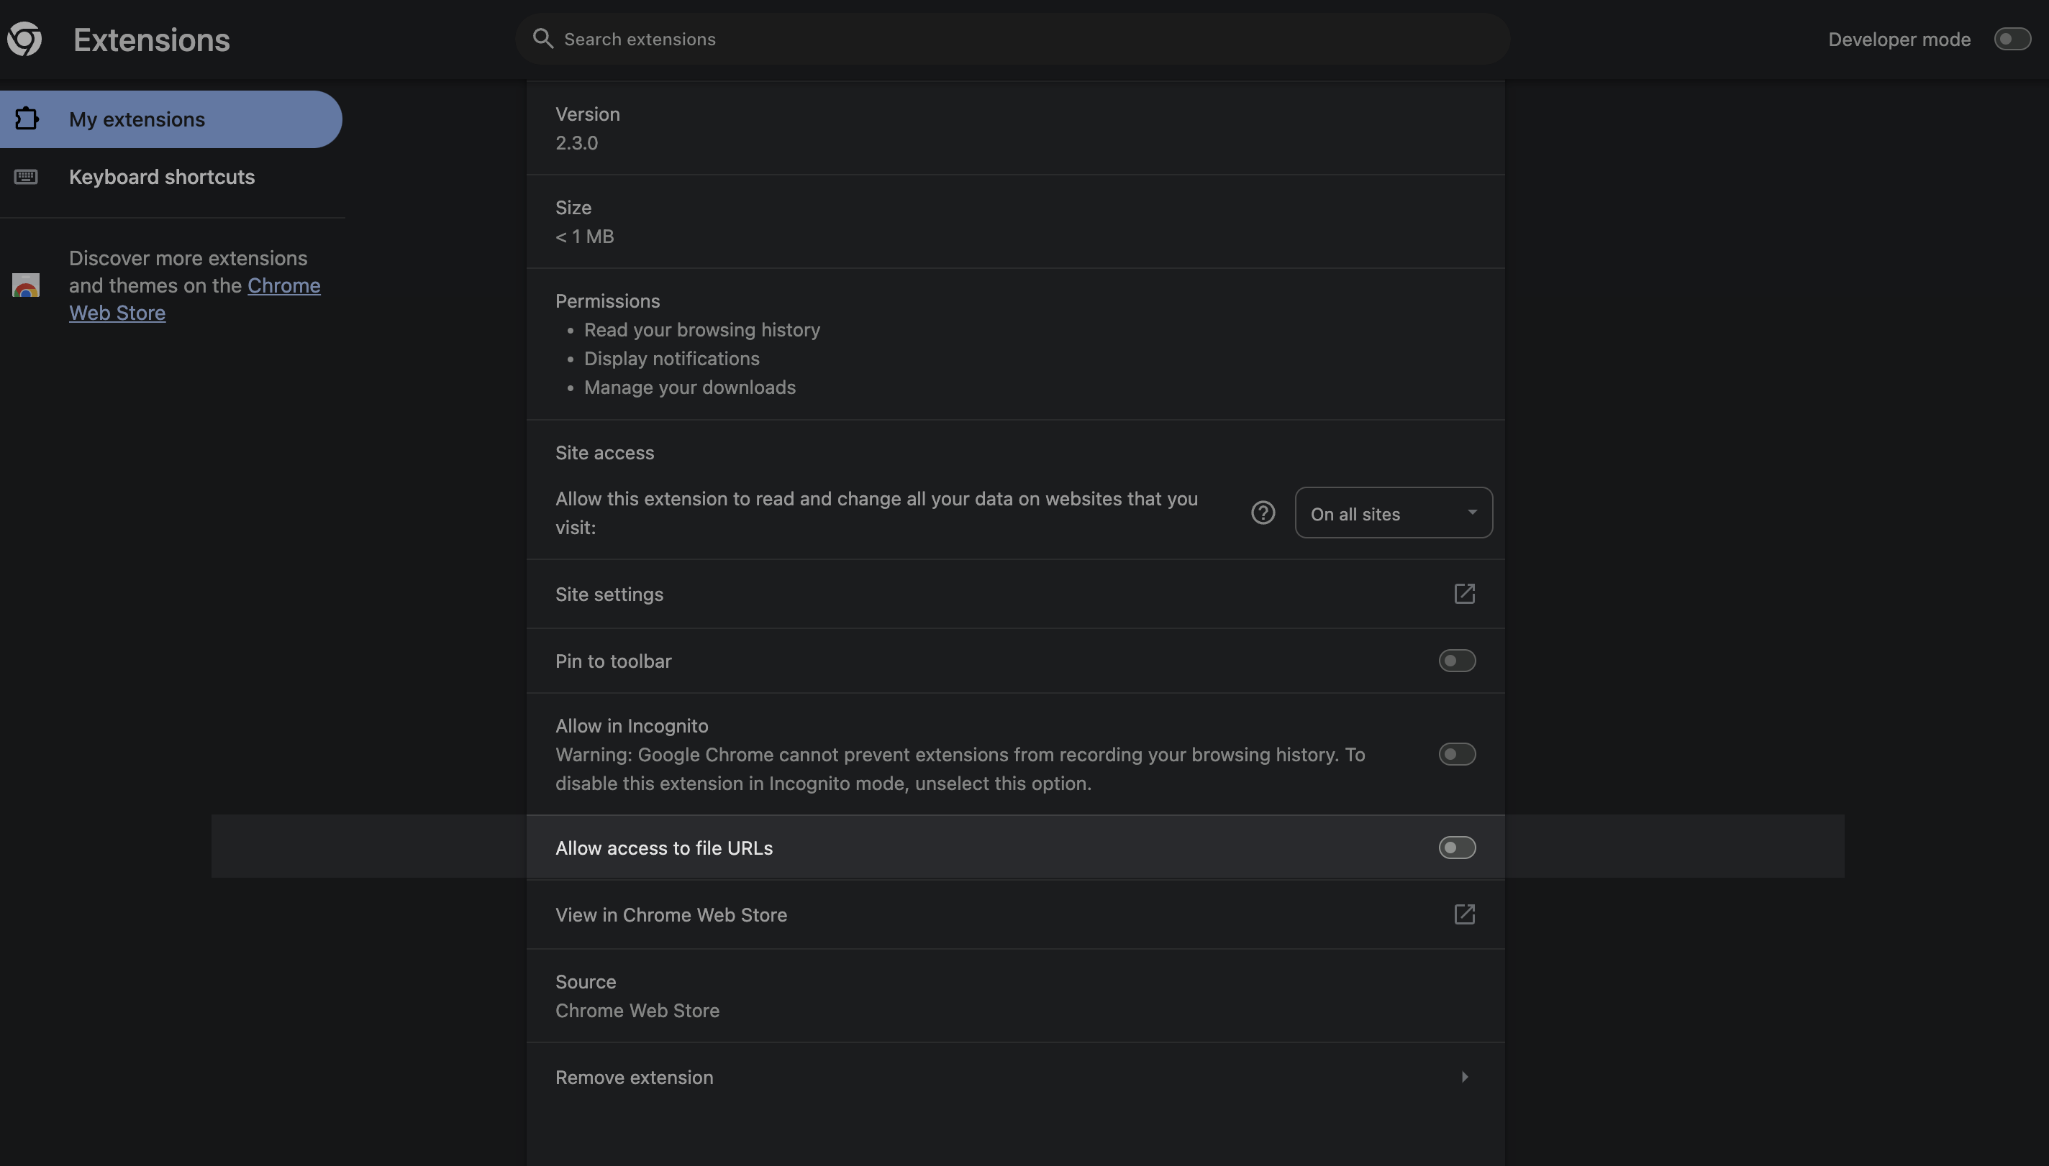Image resolution: width=2049 pixels, height=1166 pixels.
Task: Click View in Chrome Web Store label
Action: click(x=671, y=914)
